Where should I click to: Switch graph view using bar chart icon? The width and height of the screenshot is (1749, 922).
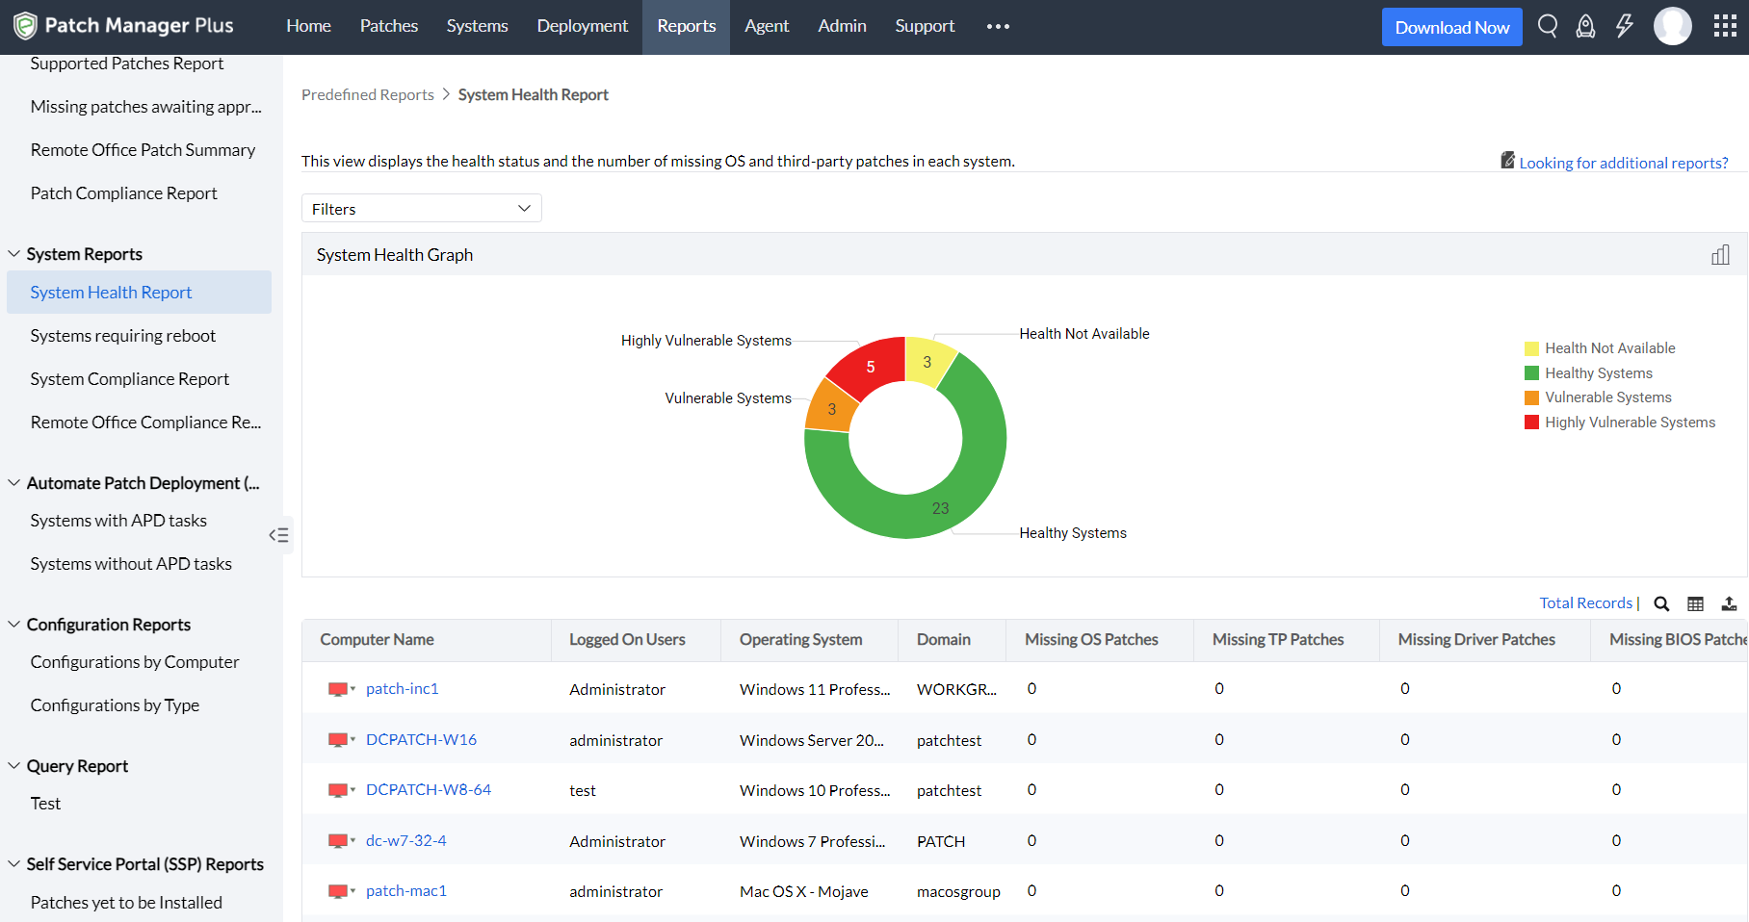(x=1720, y=255)
